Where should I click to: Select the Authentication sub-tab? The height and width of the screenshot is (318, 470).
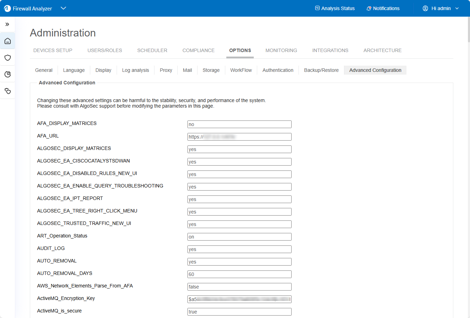[x=278, y=70]
